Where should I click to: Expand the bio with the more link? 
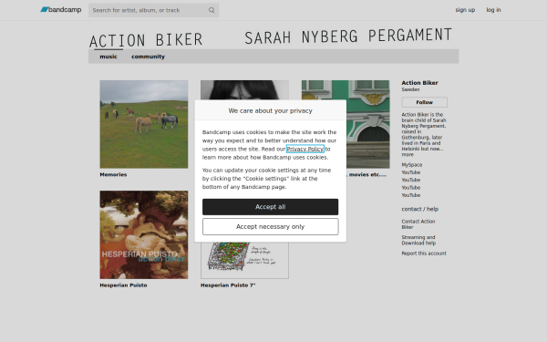coord(408,155)
